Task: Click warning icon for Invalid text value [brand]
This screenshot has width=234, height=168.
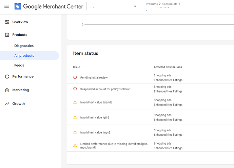Action: coord(75,102)
